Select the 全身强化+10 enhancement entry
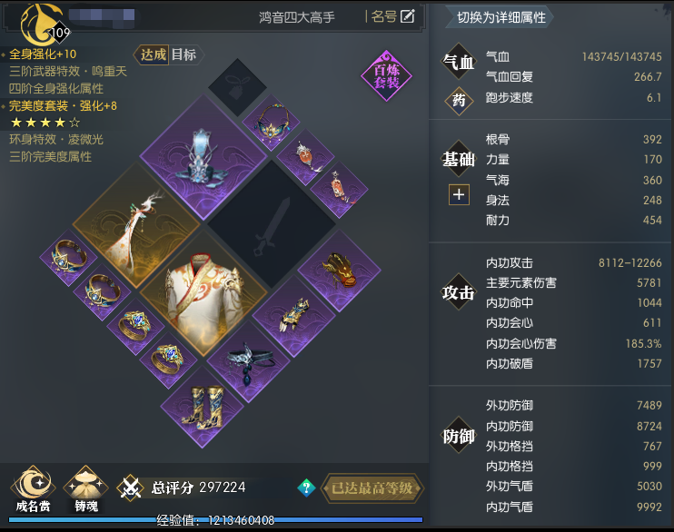 43,54
